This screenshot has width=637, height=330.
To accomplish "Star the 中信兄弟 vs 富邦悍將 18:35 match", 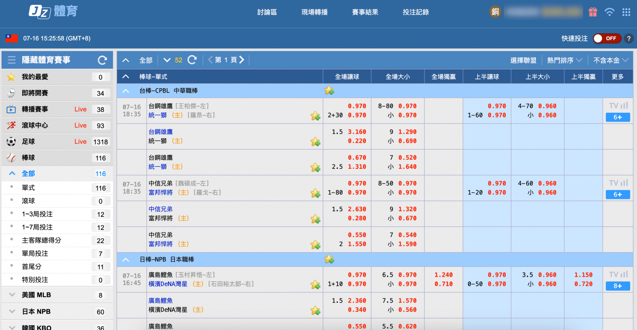I will click(315, 193).
